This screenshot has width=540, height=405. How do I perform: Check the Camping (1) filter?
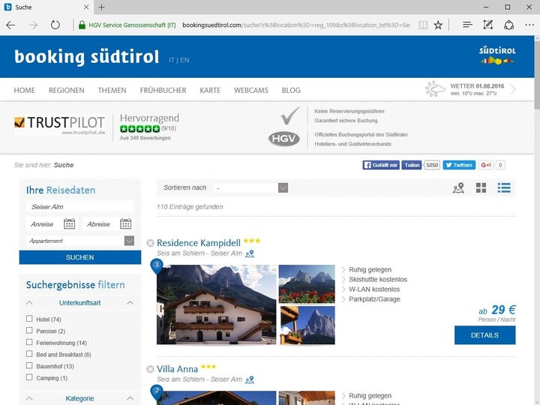pos(29,377)
